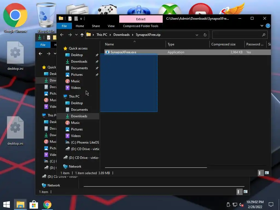Screen dimensions: 280x210
Task: Click the search box in the front Explorer window
Action: pyautogui.click(x=240, y=35)
